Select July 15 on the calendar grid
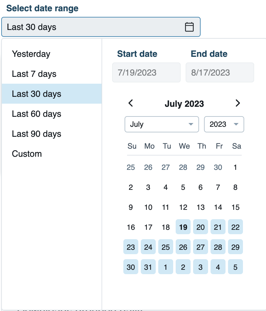 pyautogui.click(x=235, y=207)
